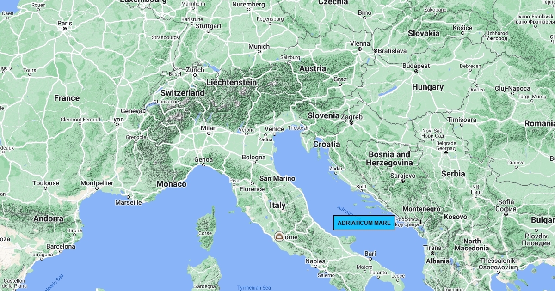Select the Naples city marker circle
Screen dimensions: 555x291
pyautogui.click(x=316, y=267)
